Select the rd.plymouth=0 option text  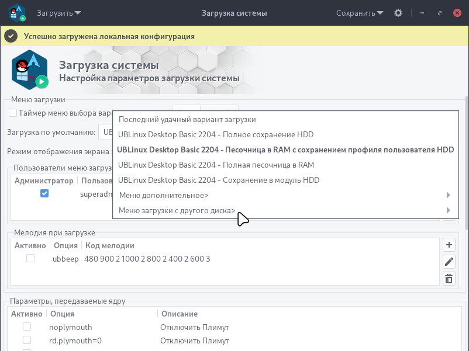[x=75, y=340]
